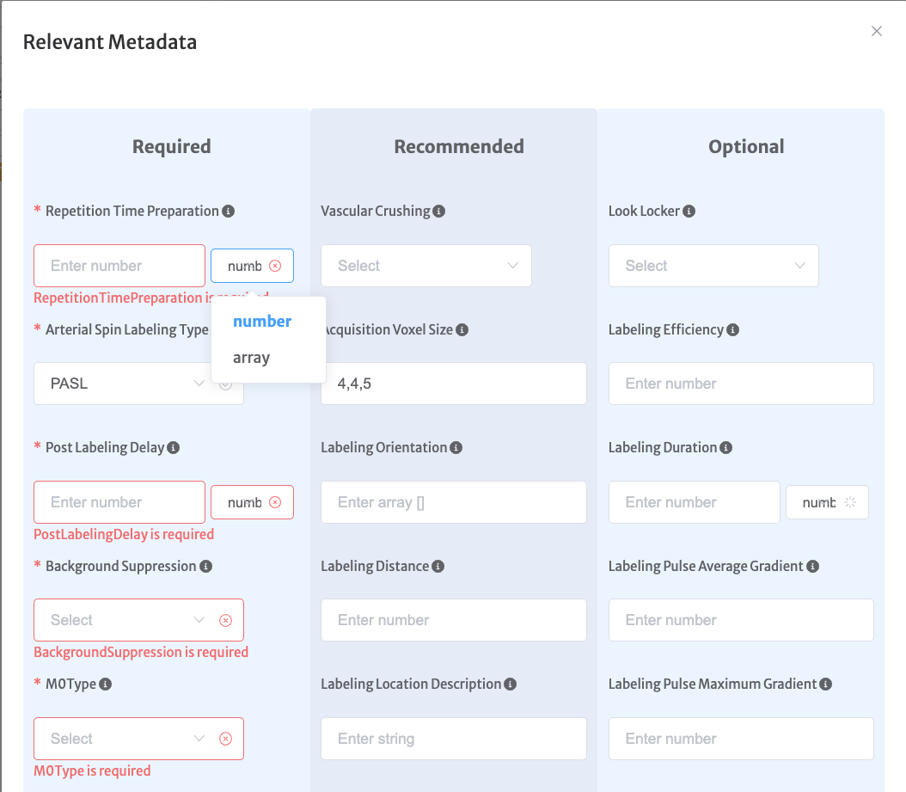Click Acquisition Voxel Size field with 4,4,5
This screenshot has height=792, width=906.
point(454,384)
